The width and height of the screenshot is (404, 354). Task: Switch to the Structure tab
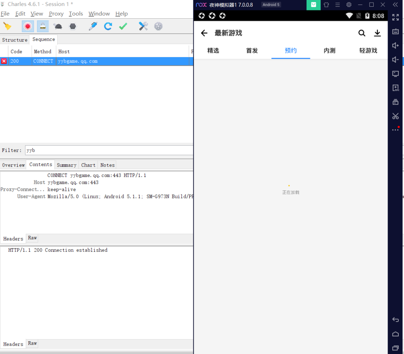pos(15,40)
